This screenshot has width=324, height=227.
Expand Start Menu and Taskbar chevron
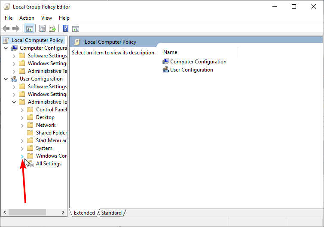(22, 141)
